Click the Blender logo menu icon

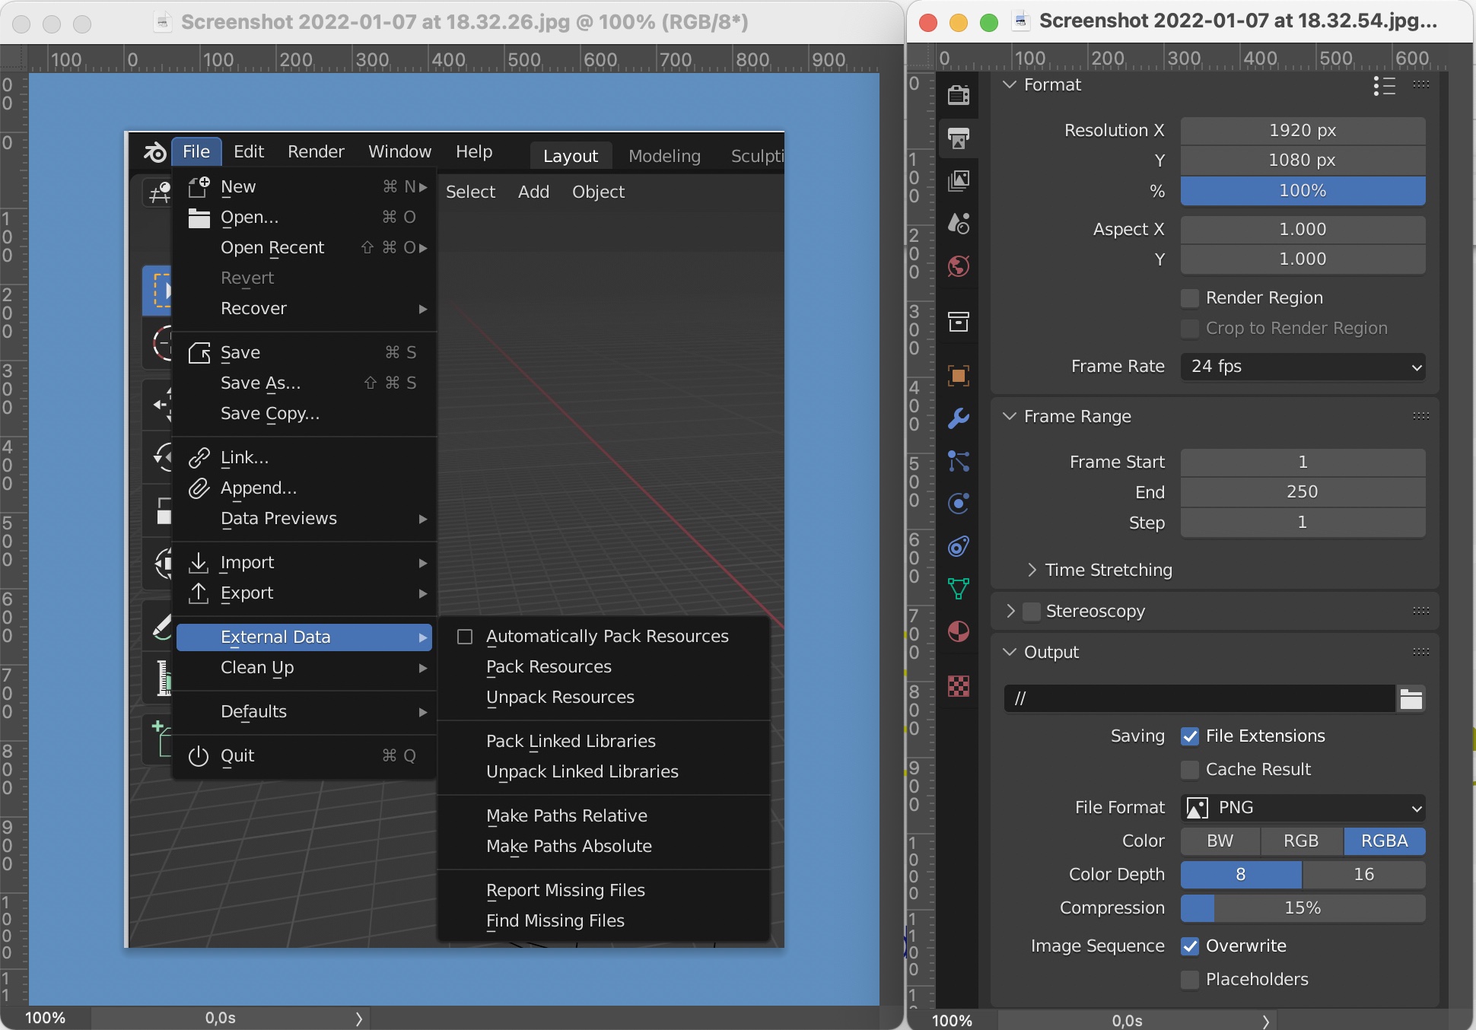click(155, 152)
